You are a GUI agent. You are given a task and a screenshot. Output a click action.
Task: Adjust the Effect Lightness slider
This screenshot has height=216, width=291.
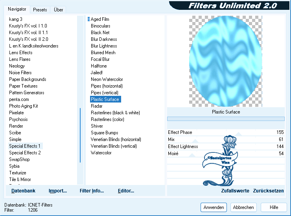click(226, 146)
